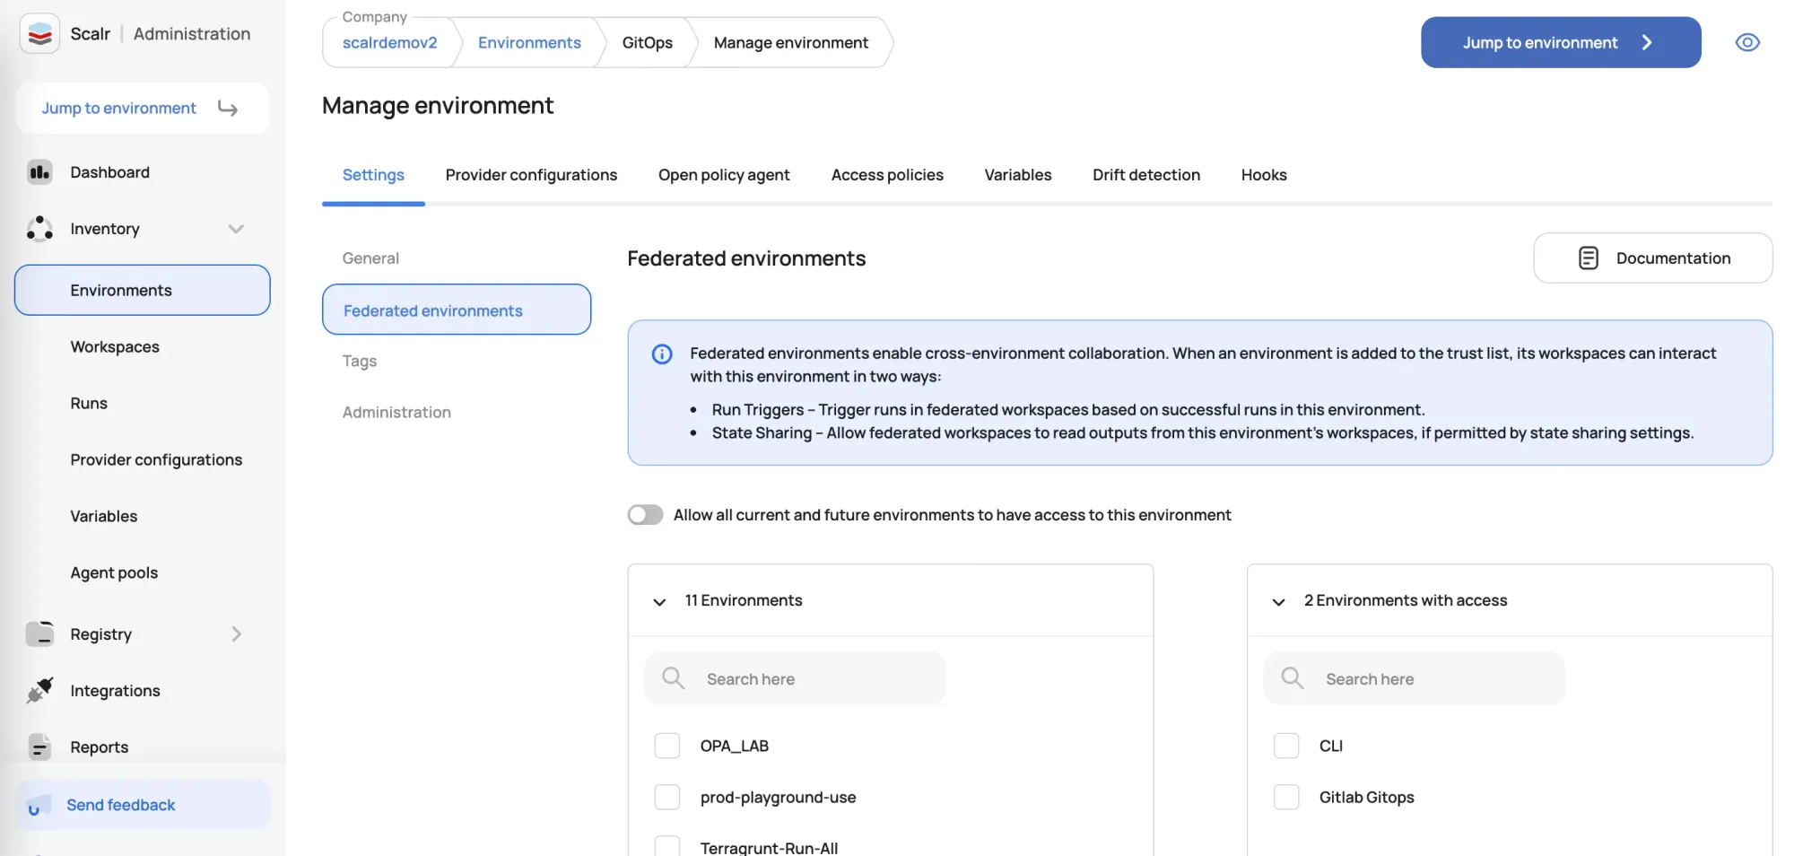
Task: Click the chevron arrow on blue Jump to environment button
Action: 1647,42
